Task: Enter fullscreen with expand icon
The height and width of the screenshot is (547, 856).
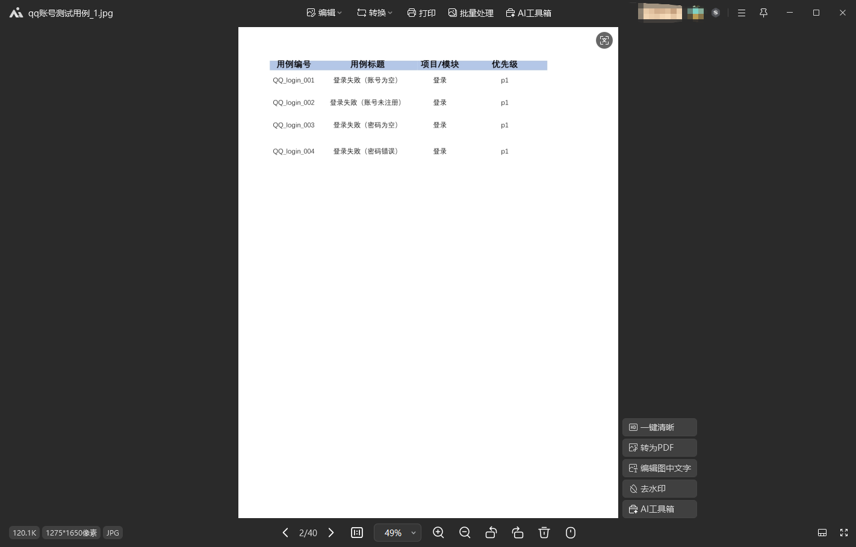Action: [x=843, y=533]
